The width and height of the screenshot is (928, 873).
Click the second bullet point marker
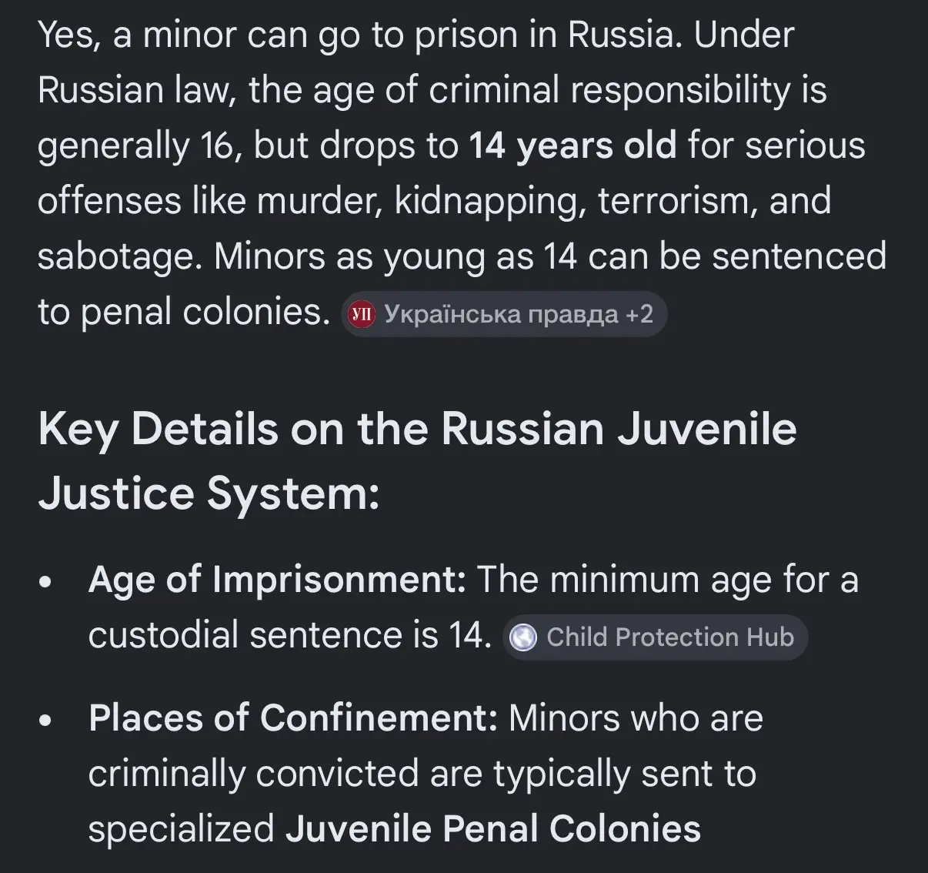click(47, 721)
